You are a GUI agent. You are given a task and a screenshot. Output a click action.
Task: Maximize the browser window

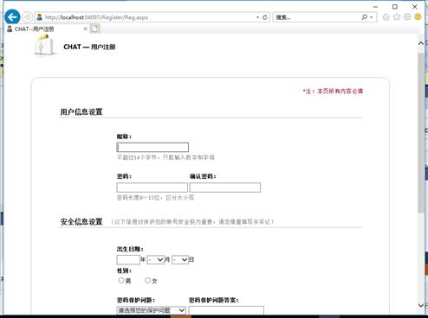pyautogui.click(x=395, y=7)
